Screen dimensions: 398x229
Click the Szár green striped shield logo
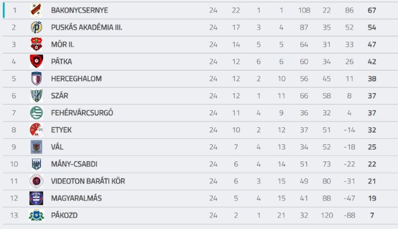tap(36, 95)
